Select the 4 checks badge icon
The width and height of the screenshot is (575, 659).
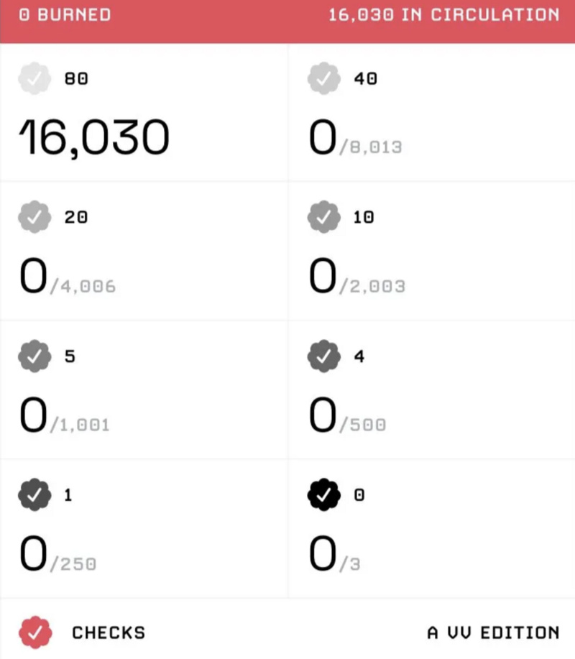(x=323, y=356)
